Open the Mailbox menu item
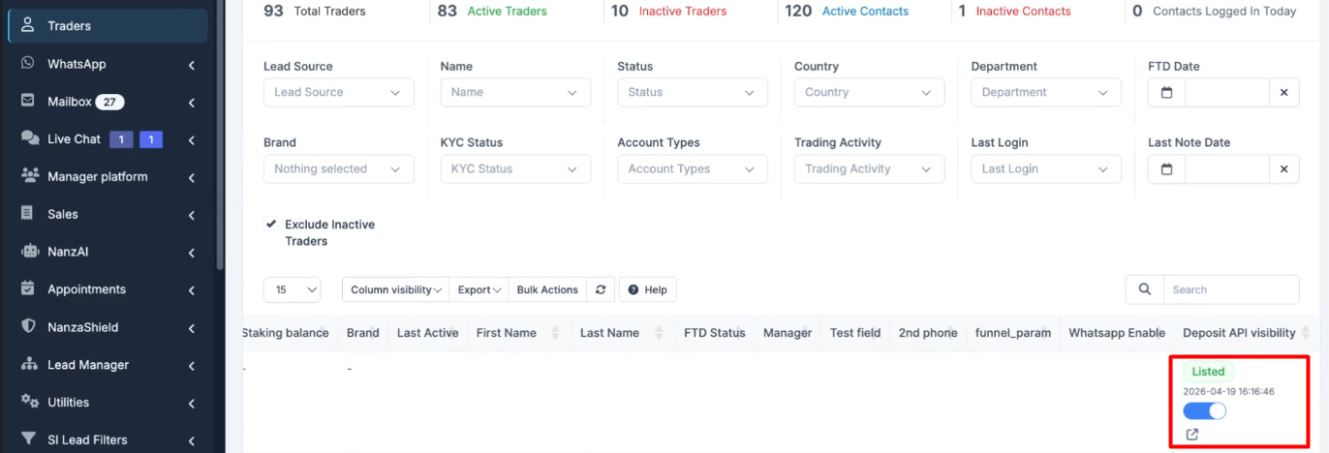The height and width of the screenshot is (453, 1329). coord(70,102)
